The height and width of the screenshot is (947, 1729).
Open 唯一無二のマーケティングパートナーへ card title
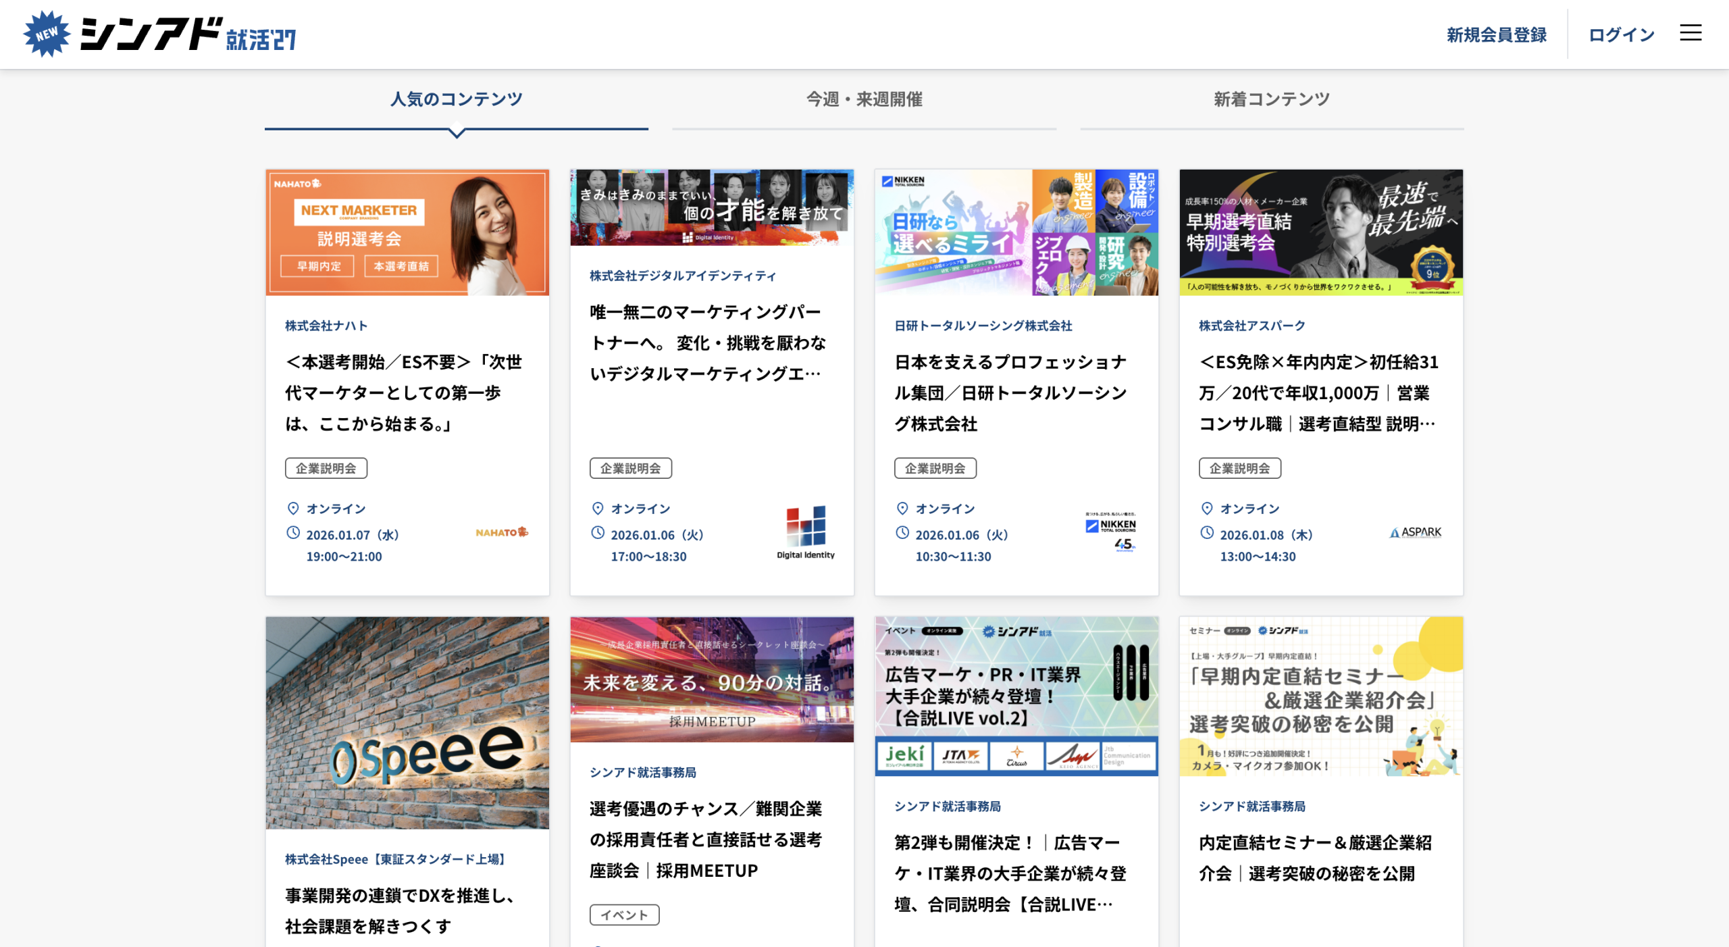pyautogui.click(x=706, y=342)
